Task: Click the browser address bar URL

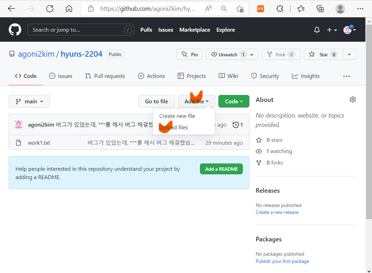Action: pos(147,9)
